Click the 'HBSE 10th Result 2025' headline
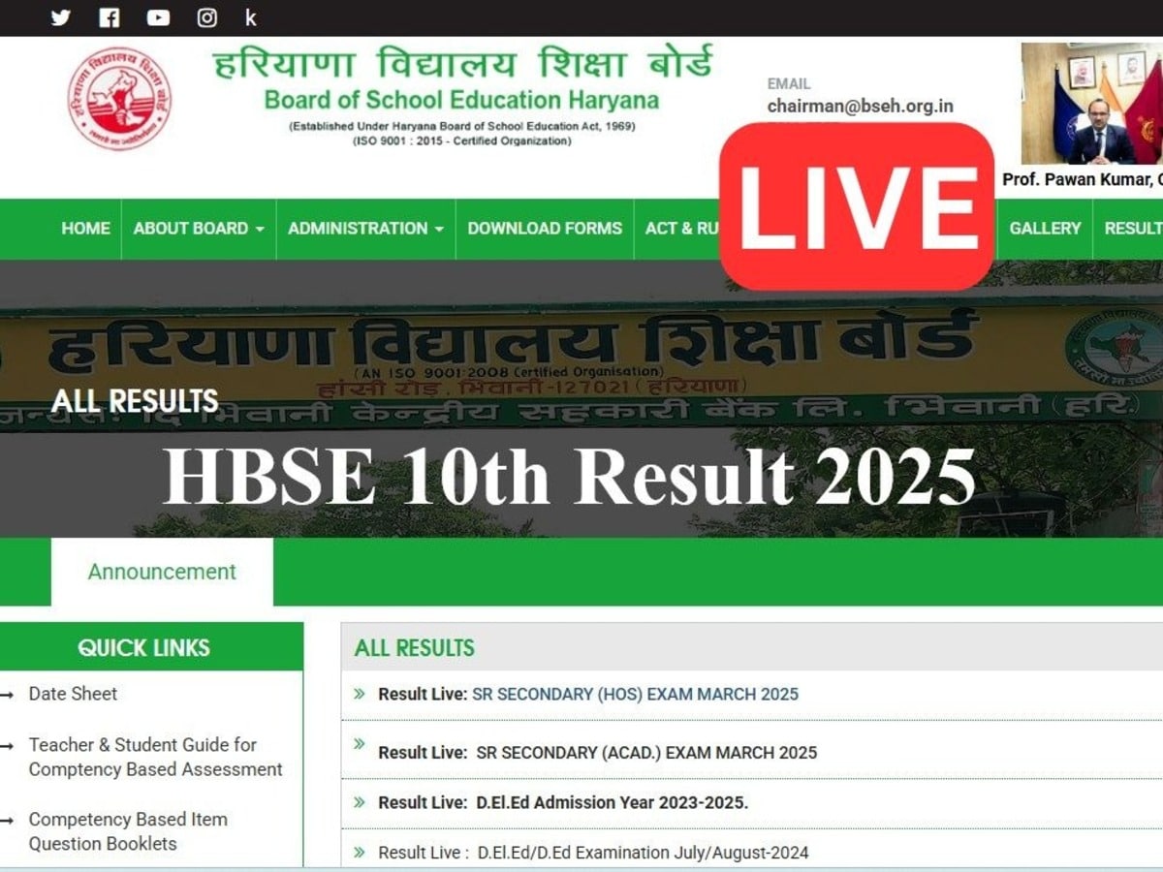Image resolution: width=1163 pixels, height=872 pixels. (569, 478)
